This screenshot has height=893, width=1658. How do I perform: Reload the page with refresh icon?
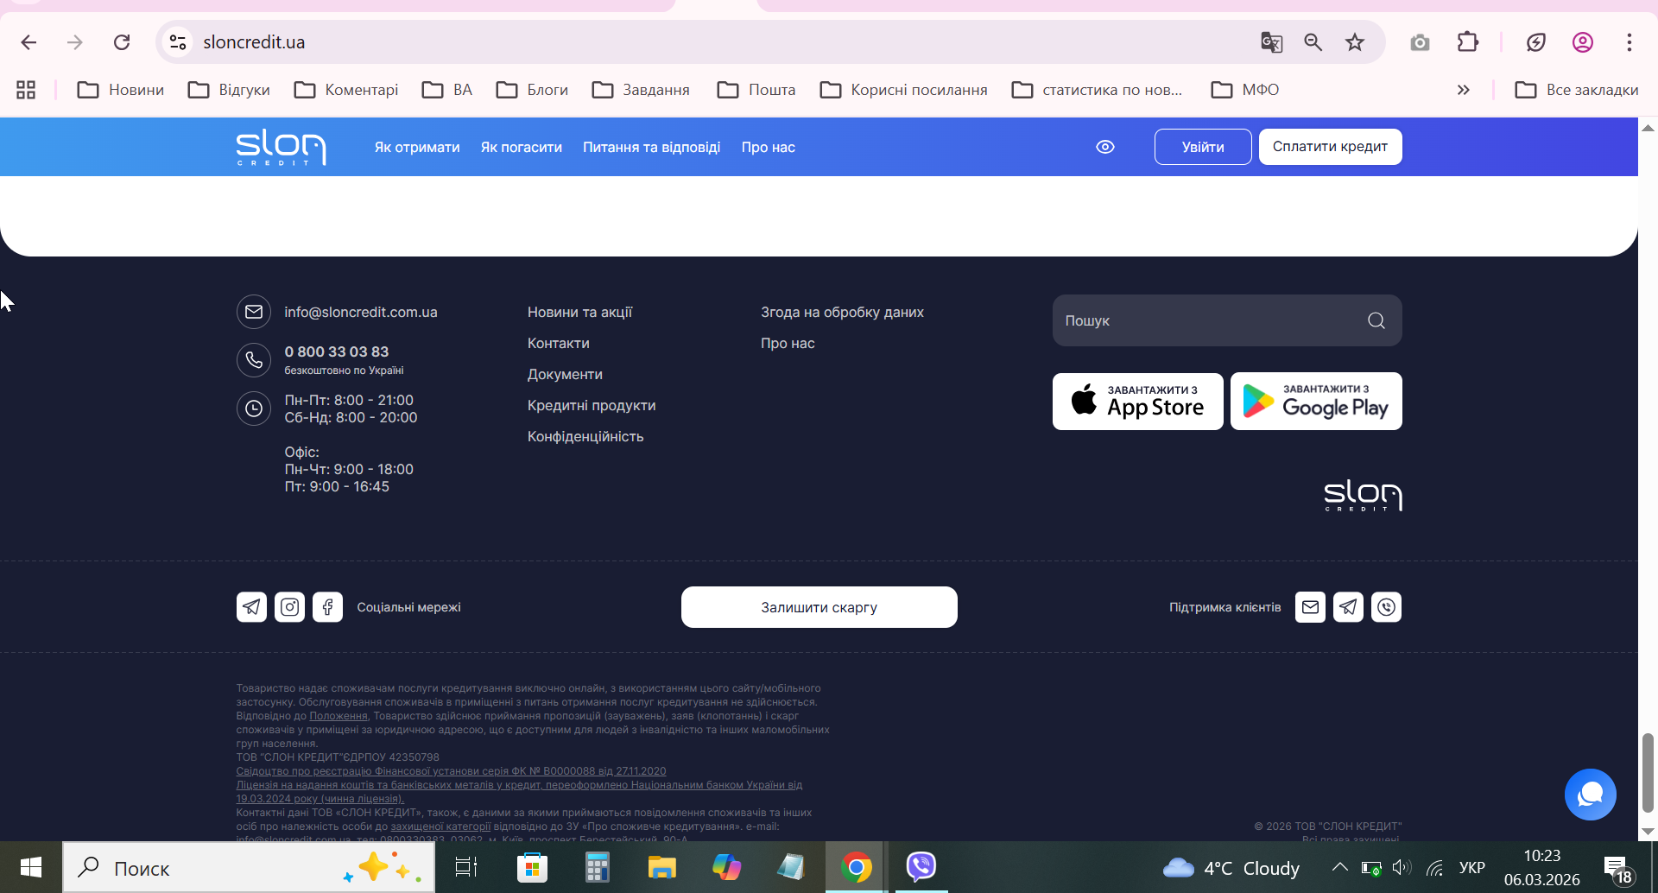pyautogui.click(x=122, y=42)
